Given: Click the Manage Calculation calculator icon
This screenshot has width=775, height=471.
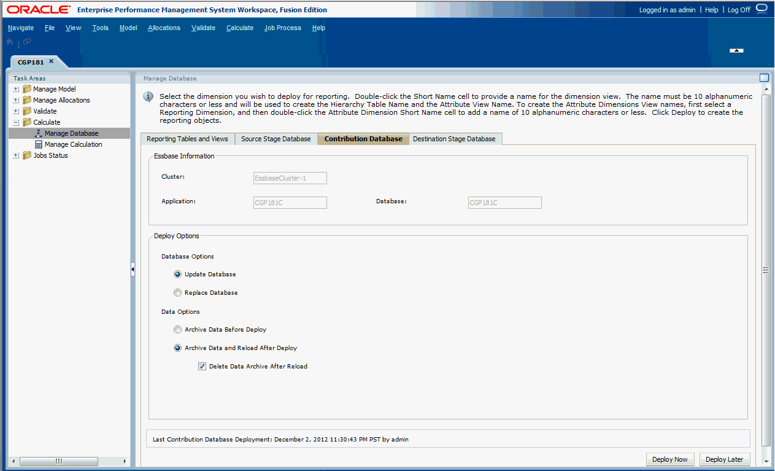Looking at the screenshot, I should point(39,144).
